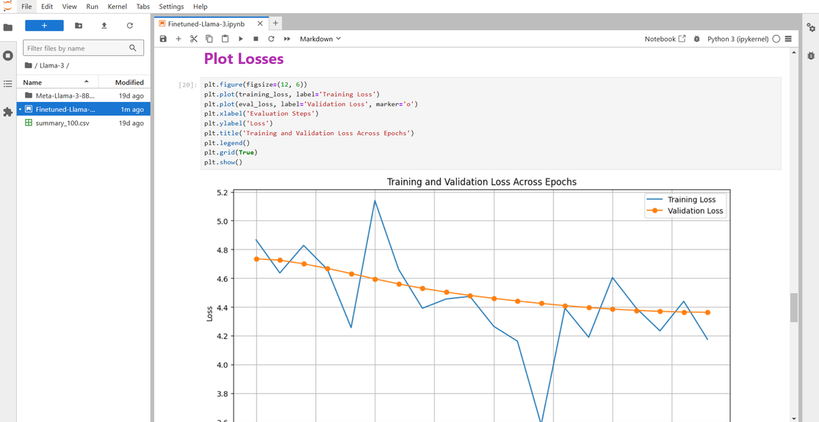819x422 pixels.
Task: Open the Edit menu
Action: tap(47, 7)
